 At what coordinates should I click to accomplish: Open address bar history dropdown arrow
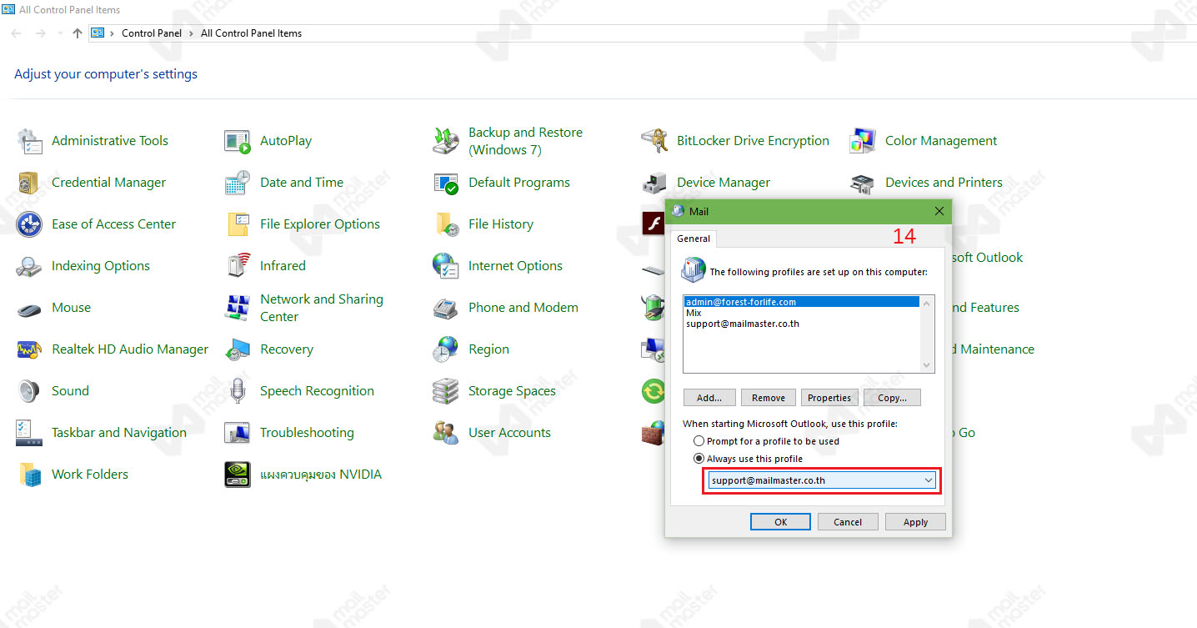point(59,33)
